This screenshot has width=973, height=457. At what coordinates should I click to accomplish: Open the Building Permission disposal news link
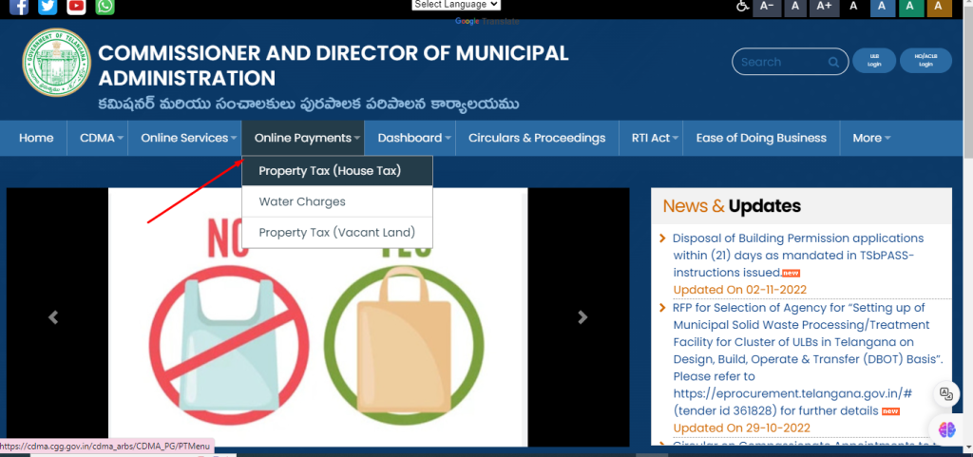[798, 255]
